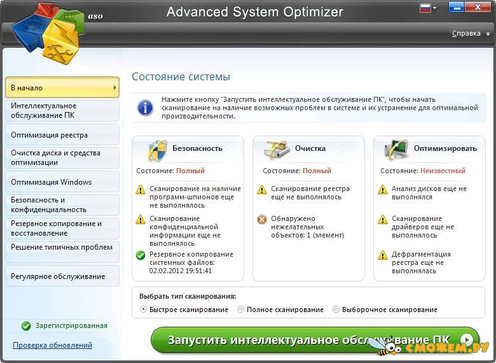
Task: Open Очистка диска и средства оптимизации
Action: 62,158
